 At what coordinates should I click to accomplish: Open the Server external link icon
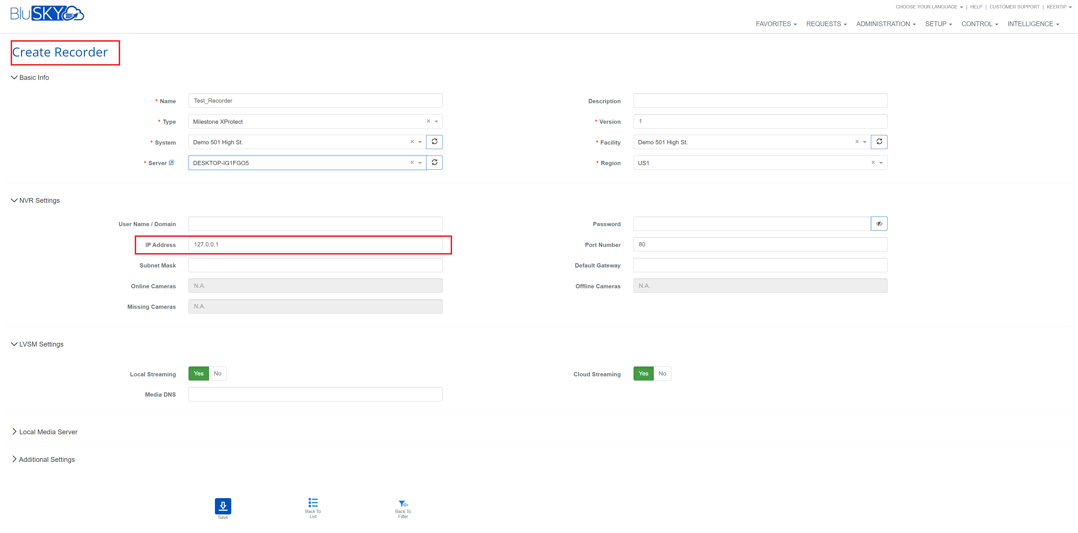click(172, 163)
